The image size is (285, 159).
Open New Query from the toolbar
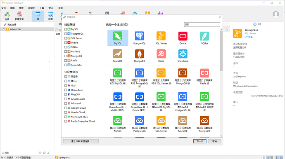pyautogui.click(x=19, y=16)
